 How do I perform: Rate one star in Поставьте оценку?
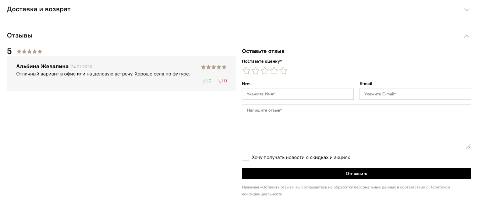click(x=246, y=71)
